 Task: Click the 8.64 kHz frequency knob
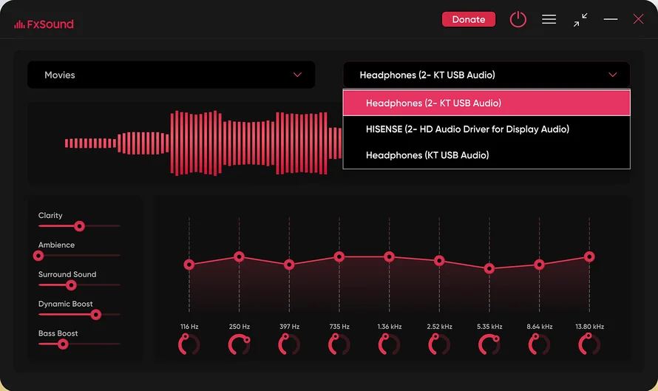539,344
